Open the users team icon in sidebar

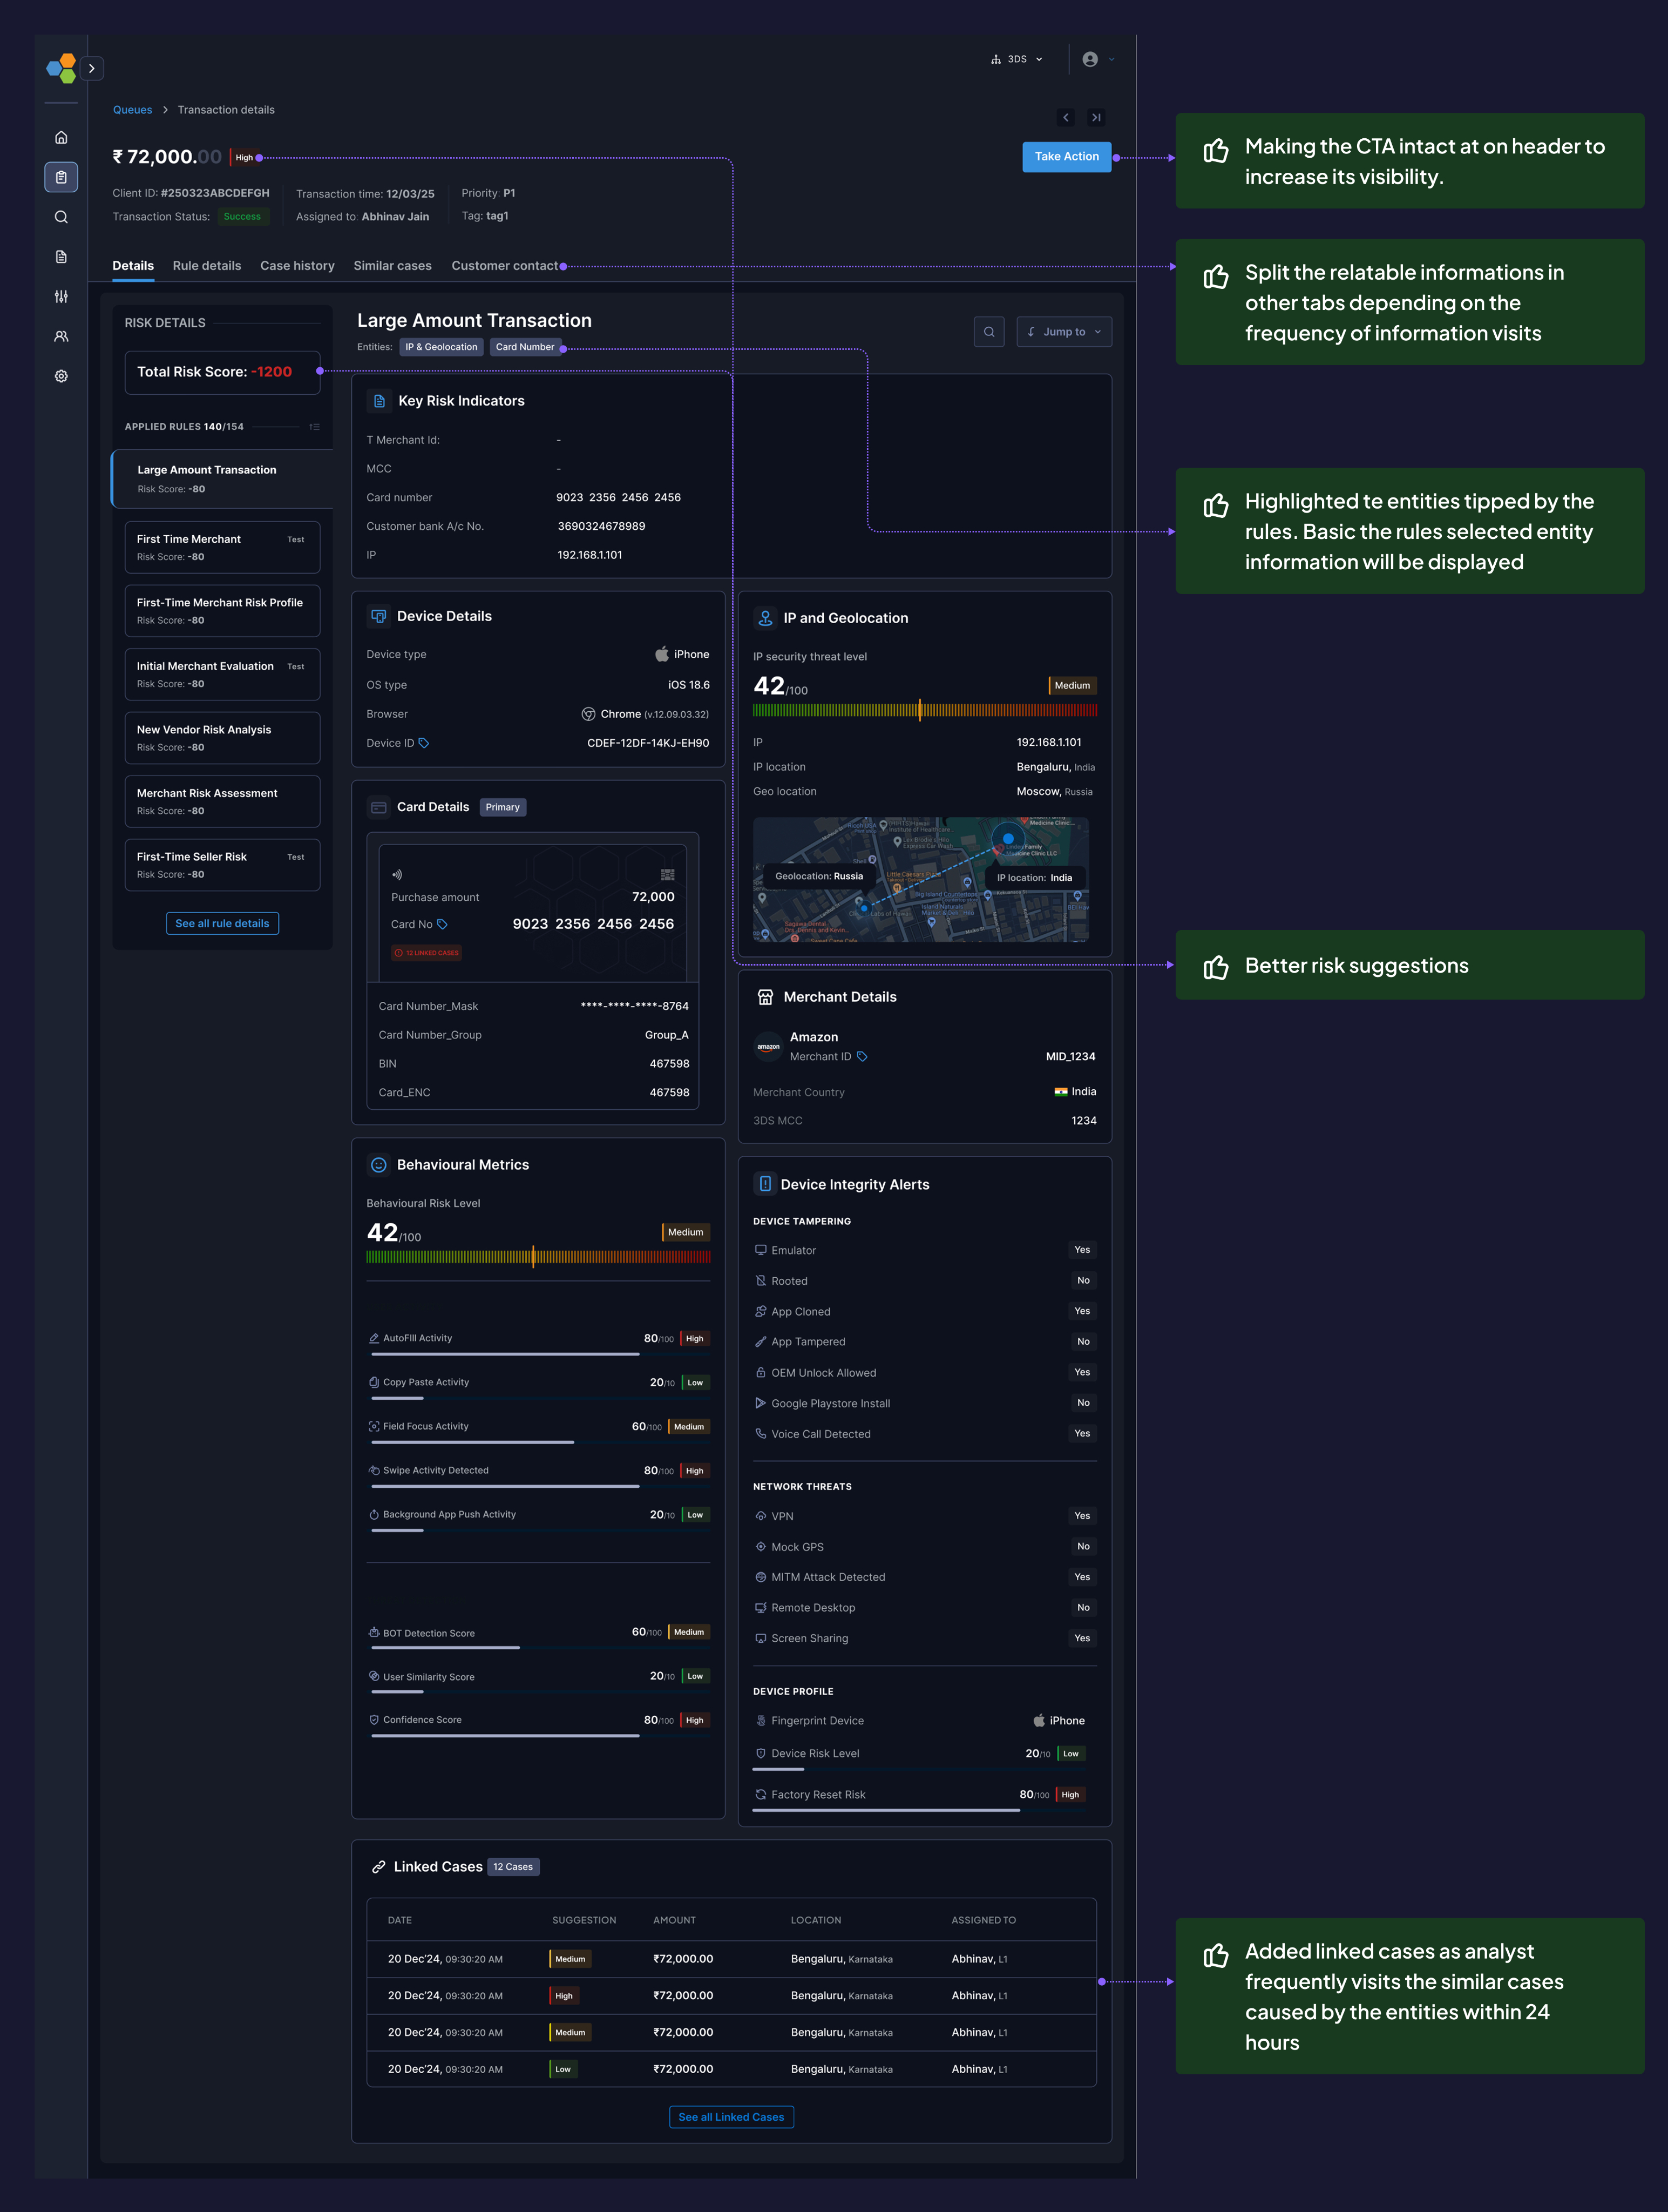[x=61, y=337]
